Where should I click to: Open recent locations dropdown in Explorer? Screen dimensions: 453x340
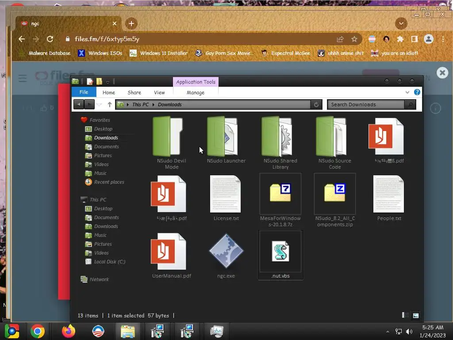coord(99,104)
